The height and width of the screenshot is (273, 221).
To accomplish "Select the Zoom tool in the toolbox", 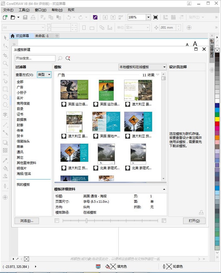I will point(5,63).
